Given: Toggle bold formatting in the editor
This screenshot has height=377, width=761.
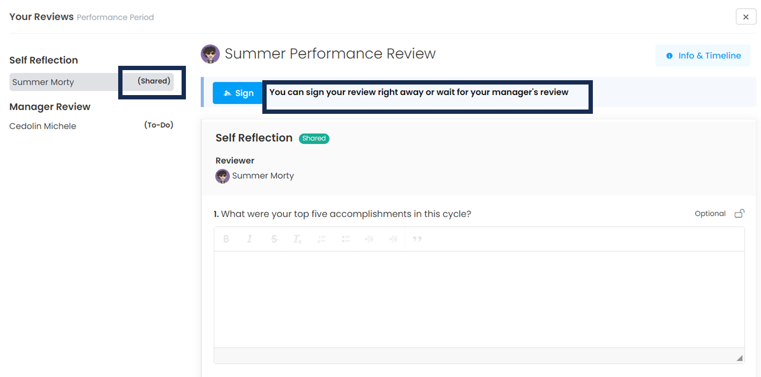Looking at the screenshot, I should 226,239.
